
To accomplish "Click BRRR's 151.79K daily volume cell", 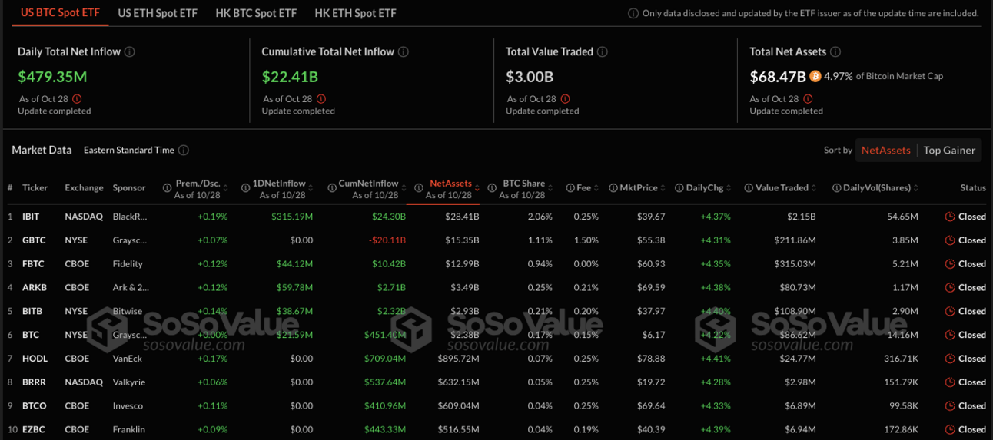I will [899, 382].
